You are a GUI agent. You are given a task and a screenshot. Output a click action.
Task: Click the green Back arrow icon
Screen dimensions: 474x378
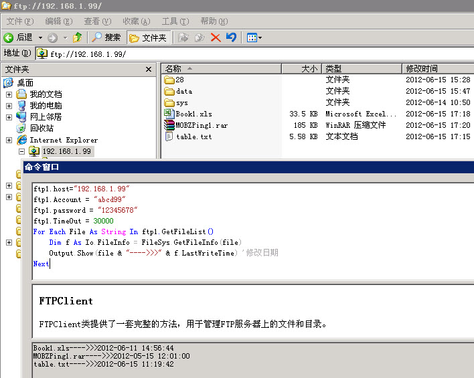coord(9,37)
